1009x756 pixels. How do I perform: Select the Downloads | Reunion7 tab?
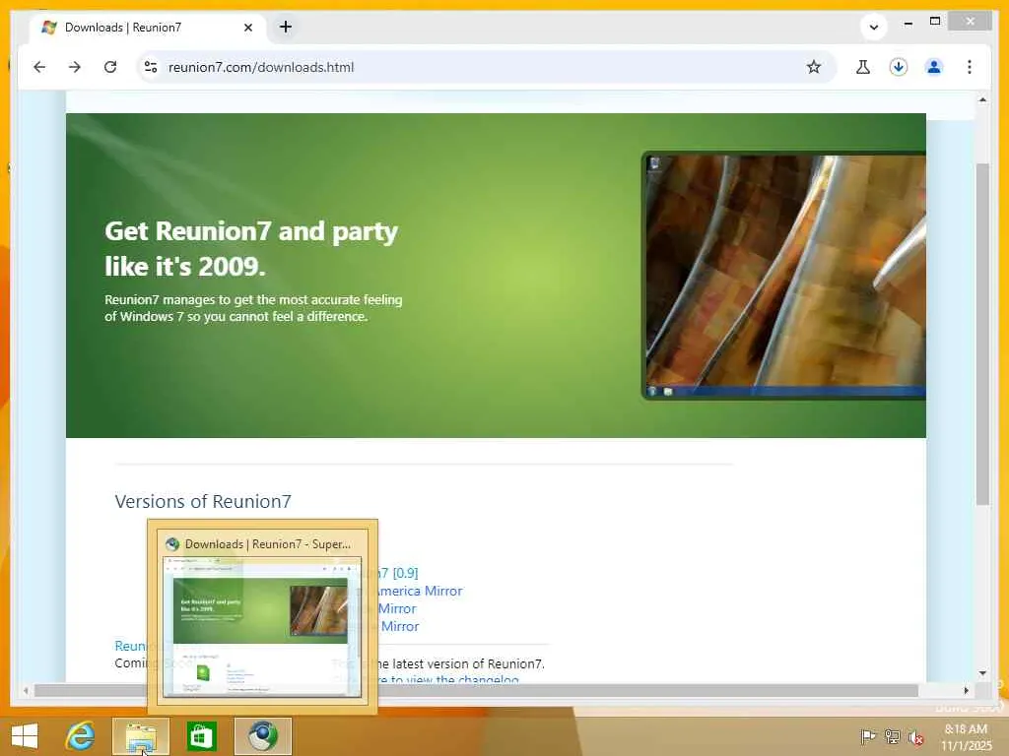pos(147,27)
